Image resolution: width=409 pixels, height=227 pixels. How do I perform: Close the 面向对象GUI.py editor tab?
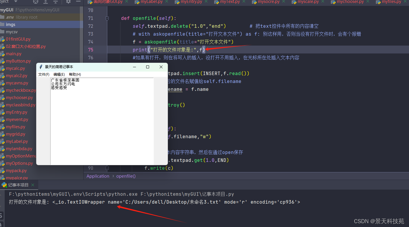[127, 1]
